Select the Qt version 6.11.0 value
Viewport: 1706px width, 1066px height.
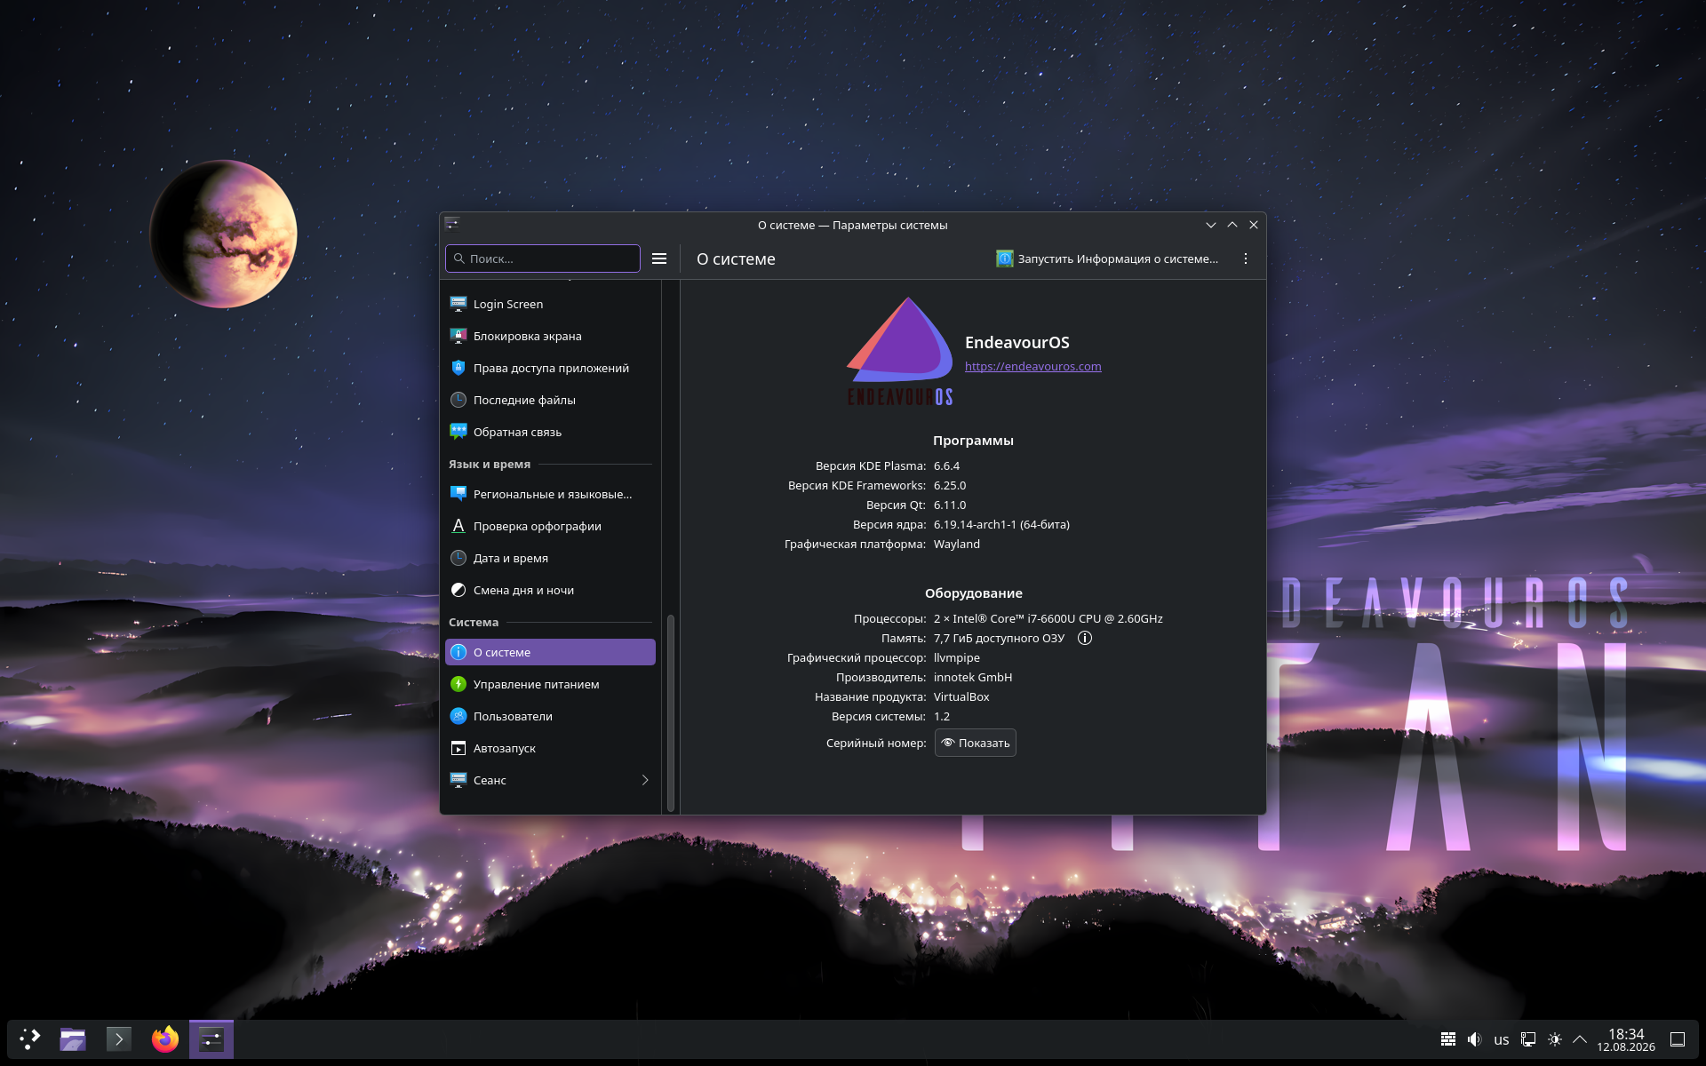[x=950, y=505]
